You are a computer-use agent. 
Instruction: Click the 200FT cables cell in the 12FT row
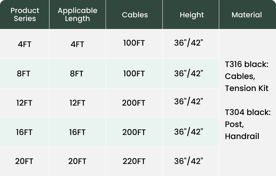(134, 103)
